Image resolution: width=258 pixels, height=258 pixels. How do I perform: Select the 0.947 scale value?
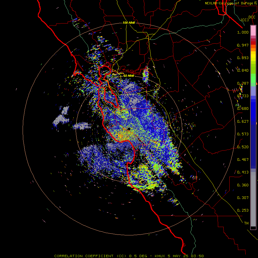point(243,45)
